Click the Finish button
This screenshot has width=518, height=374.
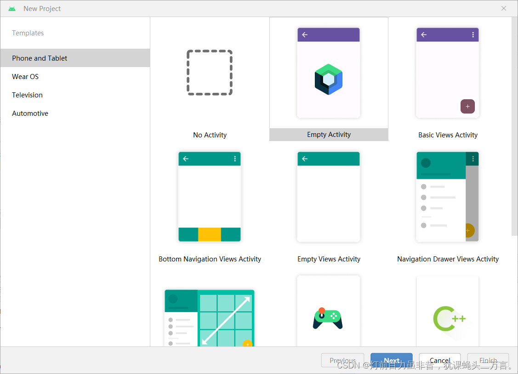point(488,361)
